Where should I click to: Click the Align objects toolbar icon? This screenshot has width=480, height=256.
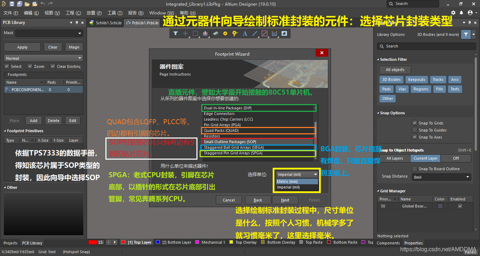pos(205,34)
